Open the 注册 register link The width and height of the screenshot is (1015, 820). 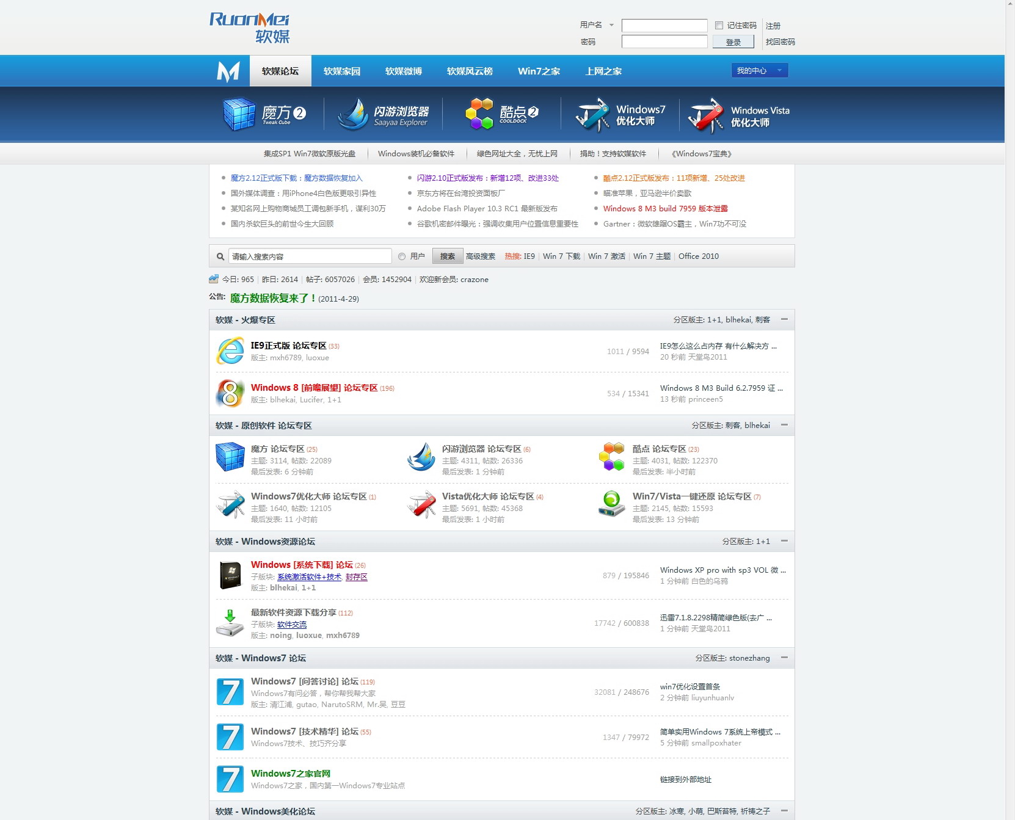pyautogui.click(x=773, y=26)
